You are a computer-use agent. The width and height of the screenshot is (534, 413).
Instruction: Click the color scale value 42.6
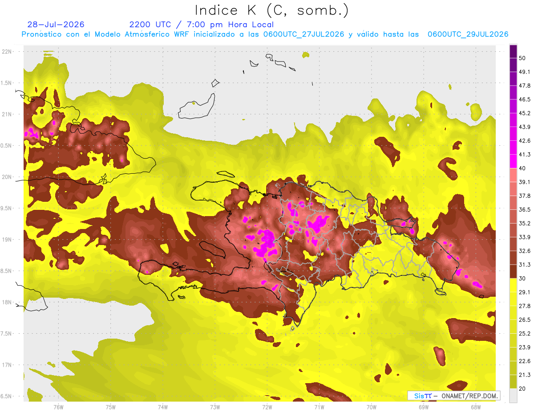(524, 141)
